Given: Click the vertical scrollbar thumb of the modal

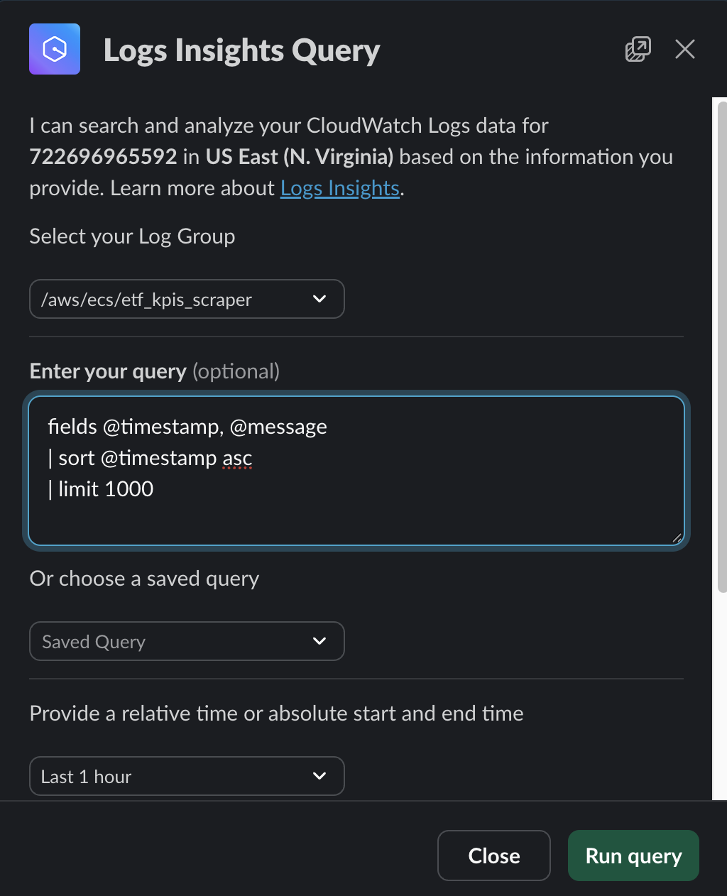Looking at the screenshot, I should 722,346.
